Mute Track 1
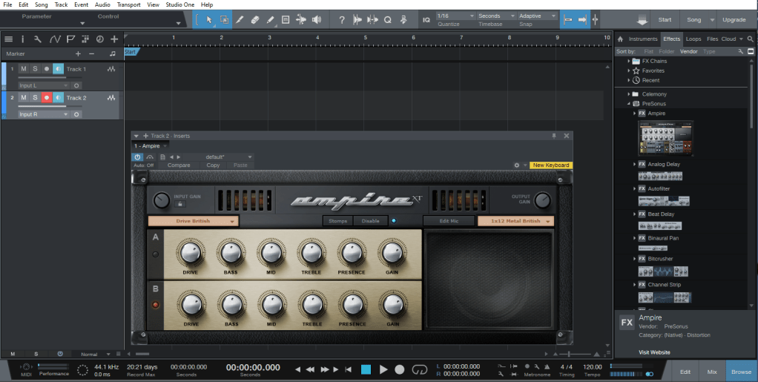 [x=23, y=69]
